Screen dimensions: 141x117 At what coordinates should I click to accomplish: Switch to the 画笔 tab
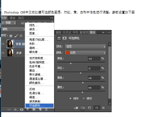[59, 32]
